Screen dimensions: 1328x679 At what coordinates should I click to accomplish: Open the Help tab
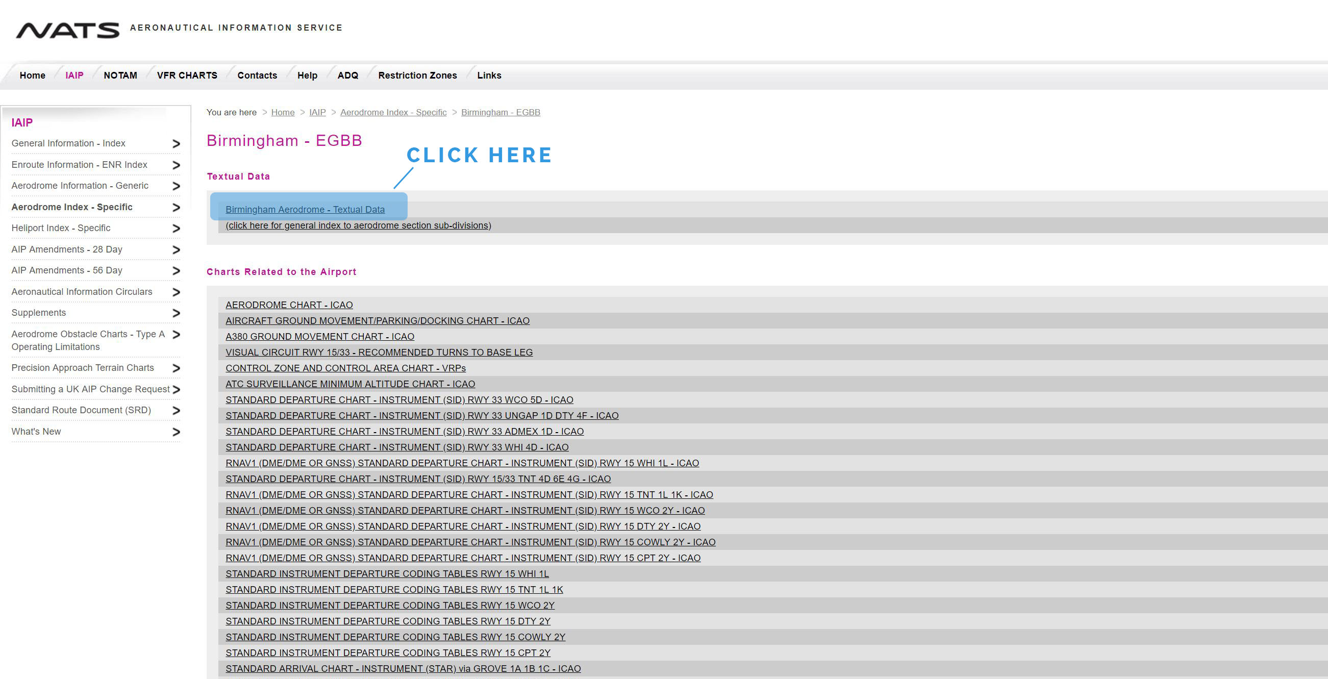tap(307, 76)
